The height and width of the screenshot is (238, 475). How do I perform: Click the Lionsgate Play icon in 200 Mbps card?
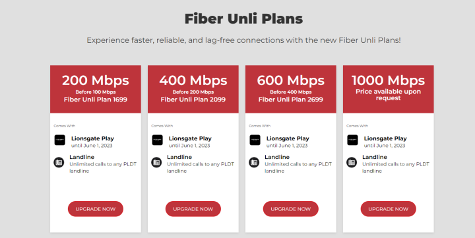pyautogui.click(x=59, y=140)
